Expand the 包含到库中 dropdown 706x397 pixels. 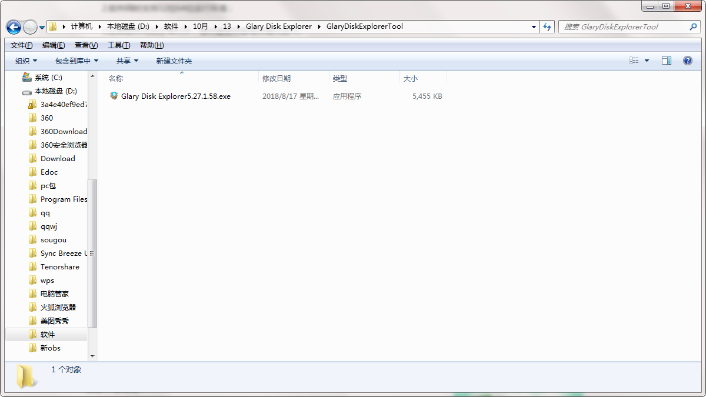pos(76,61)
